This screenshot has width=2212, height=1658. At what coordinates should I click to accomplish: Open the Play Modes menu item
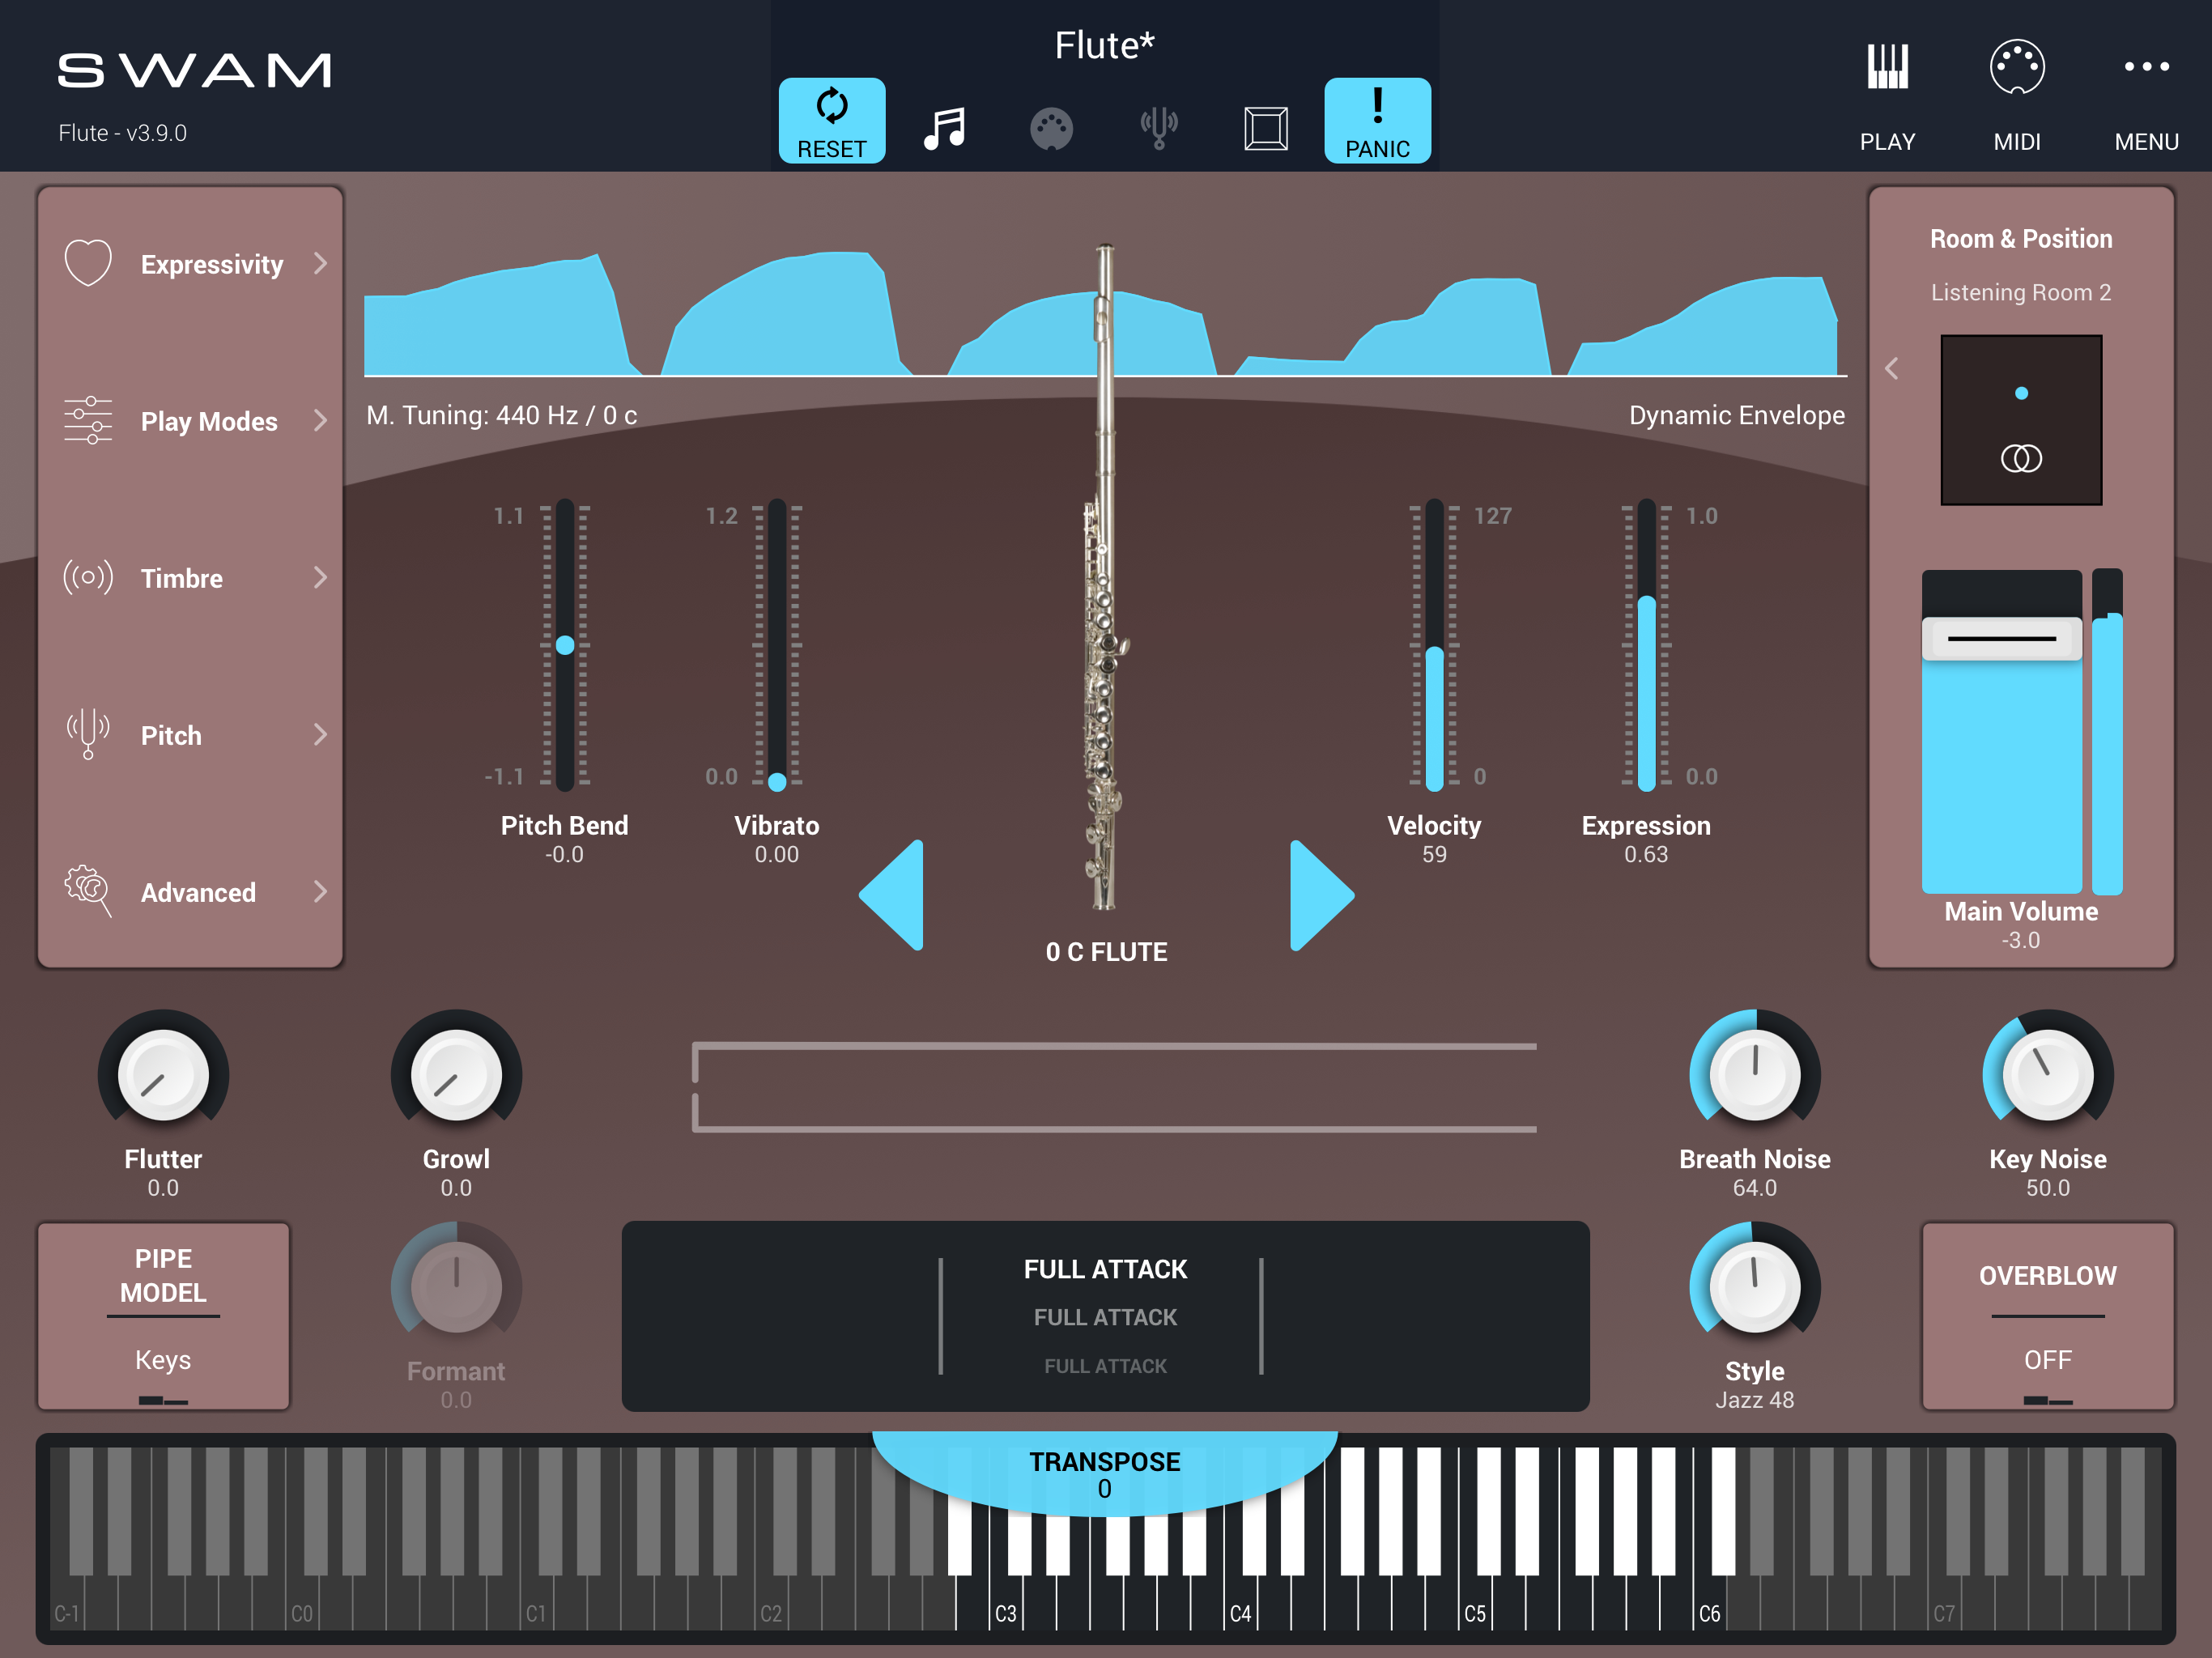(190, 420)
